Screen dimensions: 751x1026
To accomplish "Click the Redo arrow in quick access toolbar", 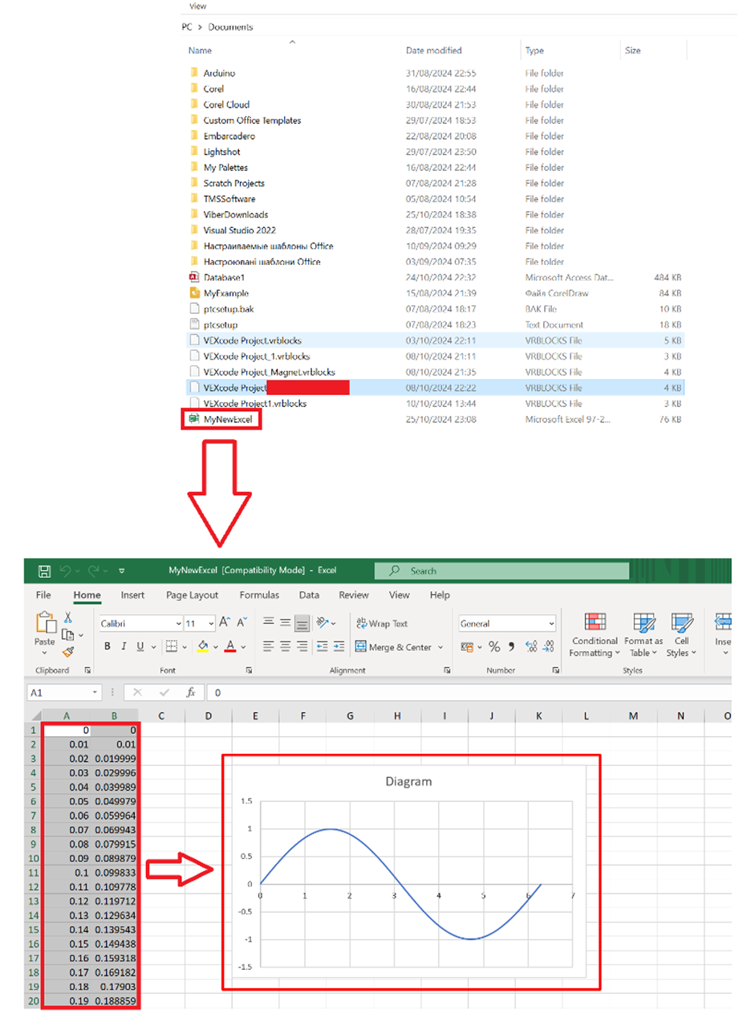I will click(94, 571).
